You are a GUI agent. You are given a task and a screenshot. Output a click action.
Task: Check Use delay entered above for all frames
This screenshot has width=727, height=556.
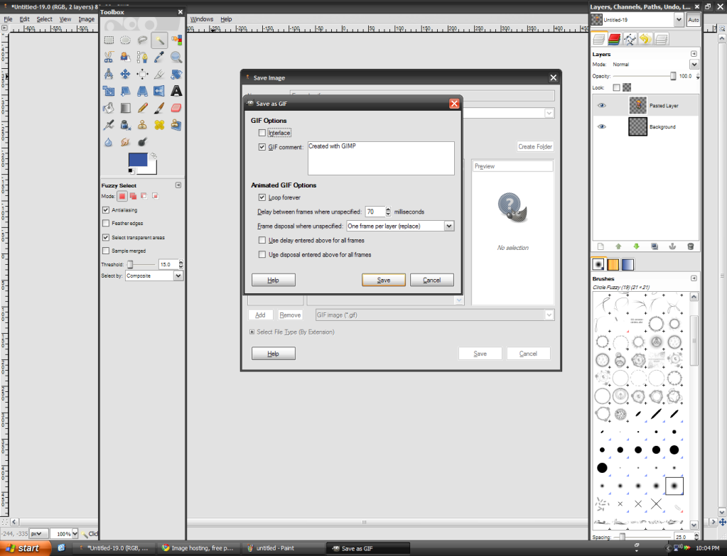262,240
